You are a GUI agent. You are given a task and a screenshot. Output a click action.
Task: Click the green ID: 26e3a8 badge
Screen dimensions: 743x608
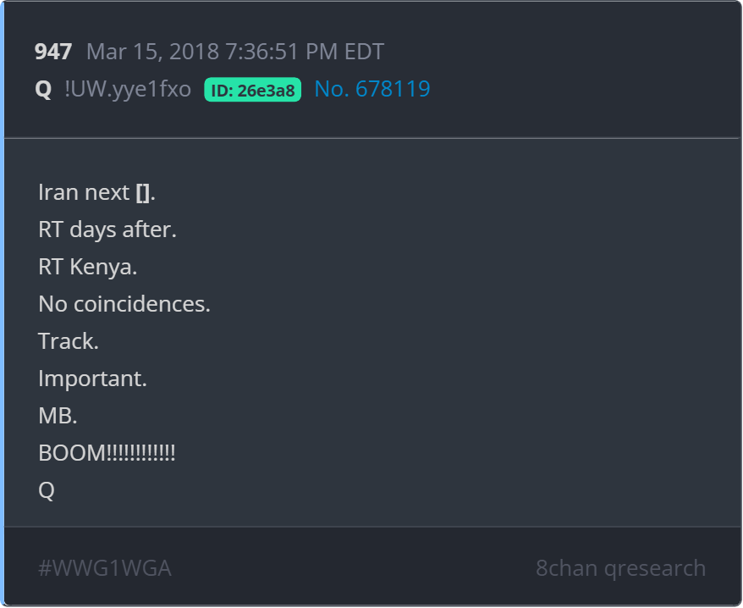(252, 90)
